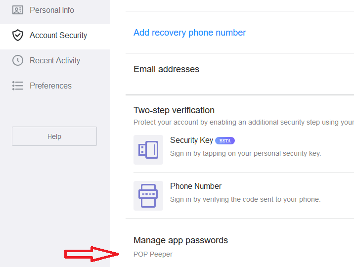Open the Two-step verification heading
Image resolution: width=354 pixels, height=267 pixels.
click(174, 110)
